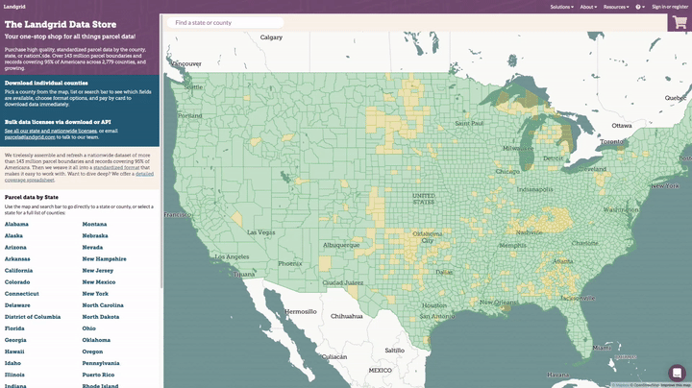Select New York in the state list
This screenshot has height=388, width=692.
(x=95, y=294)
